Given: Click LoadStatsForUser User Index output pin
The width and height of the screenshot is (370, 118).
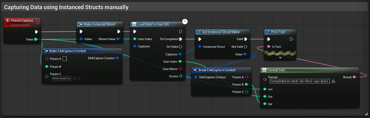Looking at the screenshot, I should [x=180, y=61].
